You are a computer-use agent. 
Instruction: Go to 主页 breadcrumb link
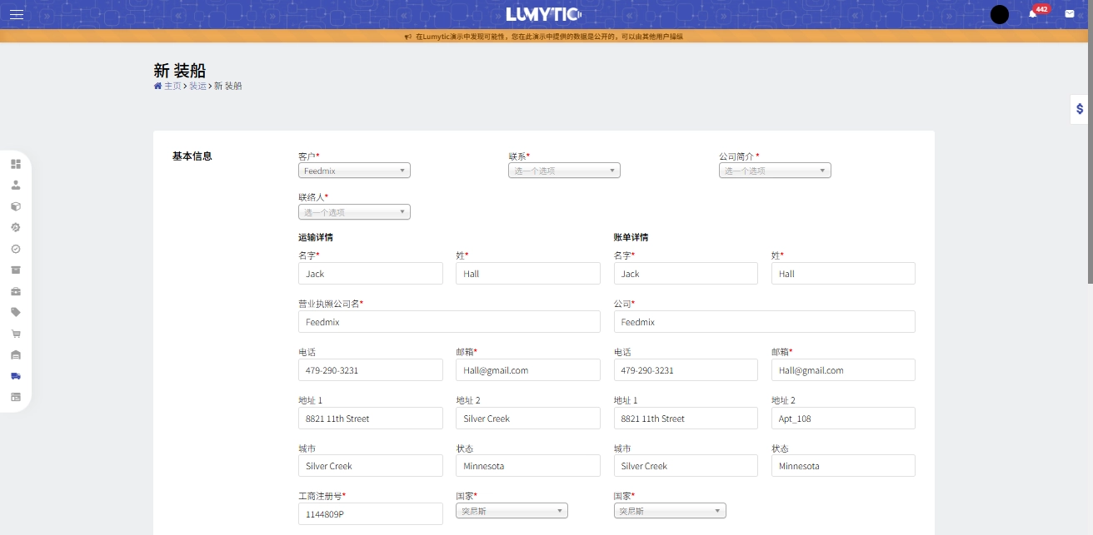pos(172,86)
